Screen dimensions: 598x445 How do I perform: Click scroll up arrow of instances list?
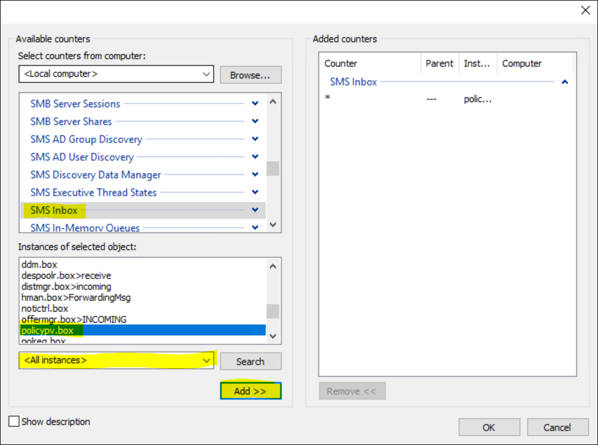coord(272,266)
